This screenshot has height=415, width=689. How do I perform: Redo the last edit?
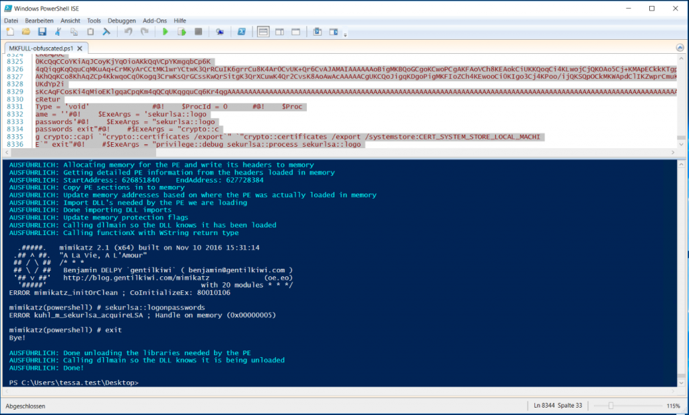(144, 32)
